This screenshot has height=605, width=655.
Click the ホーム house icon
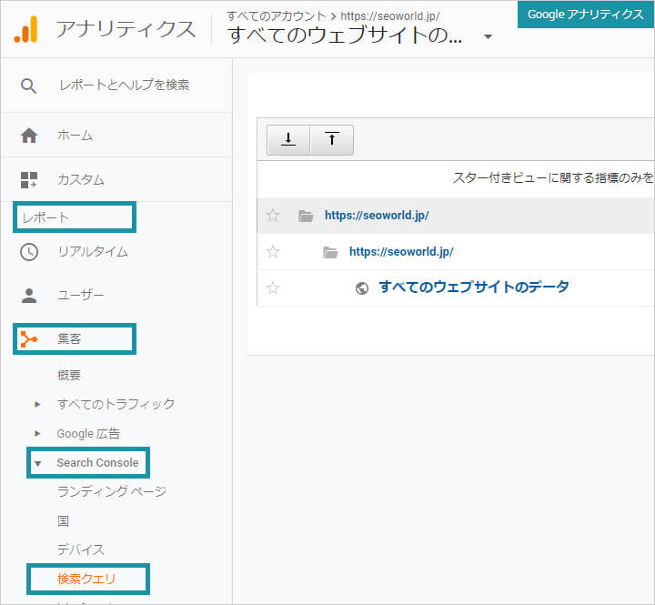click(x=29, y=136)
